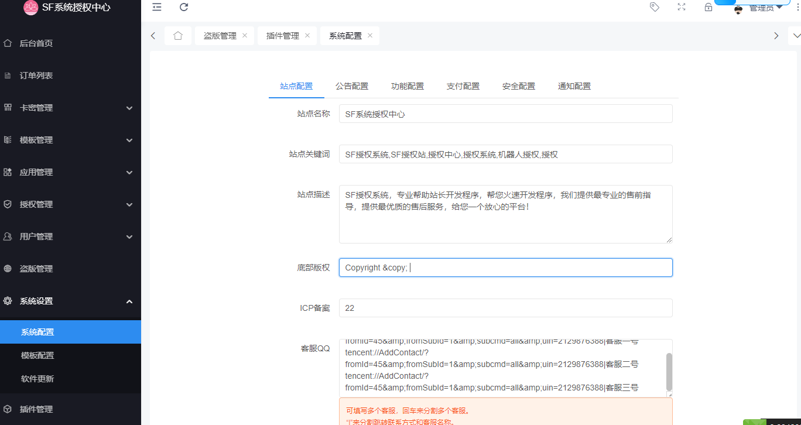Screen dimensions: 801x425
Task: Click the home icon in the tab bar
Action: click(x=178, y=36)
